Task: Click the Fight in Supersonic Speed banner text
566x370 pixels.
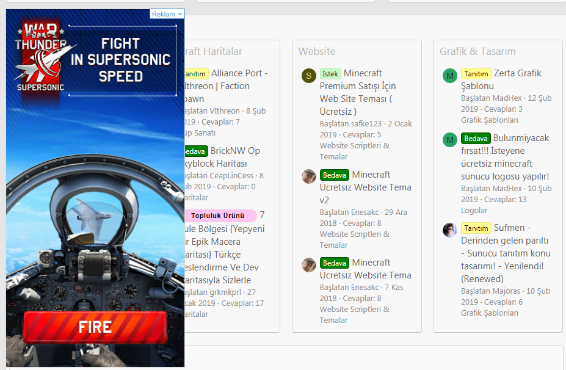Action: coord(120,60)
